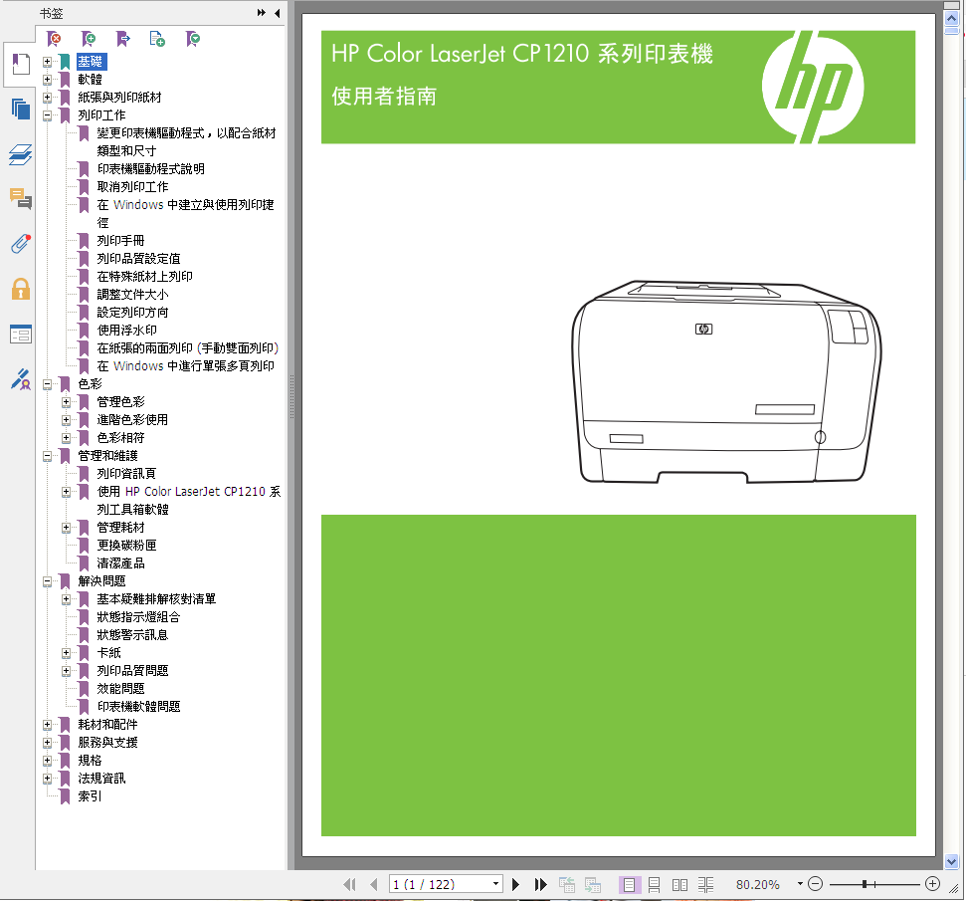Open the Comments panel in the sidebar
The image size is (966, 901).
[x=20, y=198]
